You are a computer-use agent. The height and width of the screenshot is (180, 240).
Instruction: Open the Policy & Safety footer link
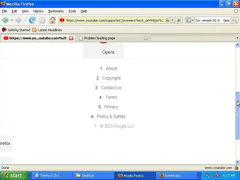point(111,117)
